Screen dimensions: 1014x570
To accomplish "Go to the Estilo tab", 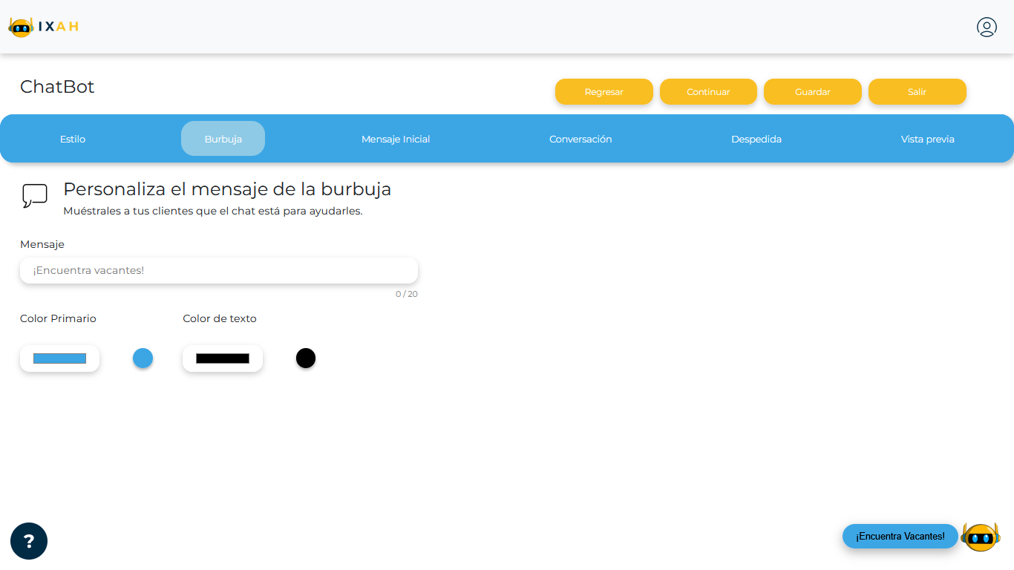I will pyautogui.click(x=73, y=139).
